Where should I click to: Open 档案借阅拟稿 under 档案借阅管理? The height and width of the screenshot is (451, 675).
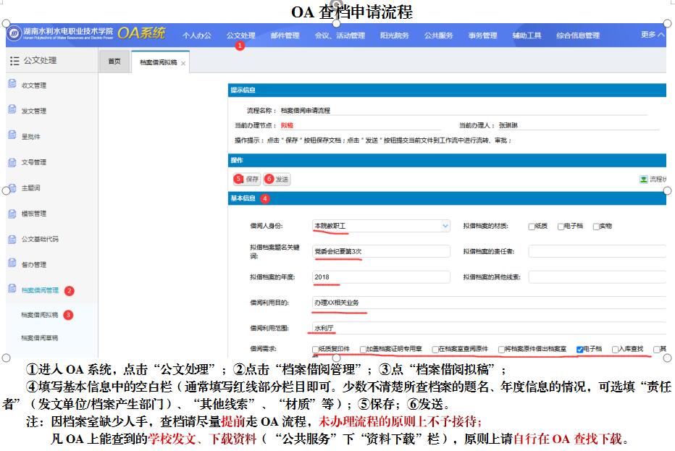point(40,315)
